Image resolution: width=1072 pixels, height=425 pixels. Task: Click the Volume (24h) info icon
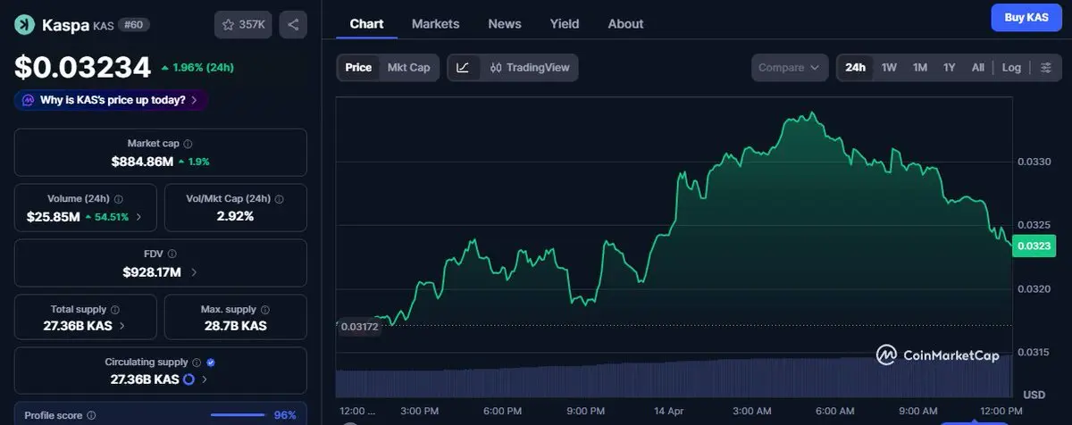(119, 199)
